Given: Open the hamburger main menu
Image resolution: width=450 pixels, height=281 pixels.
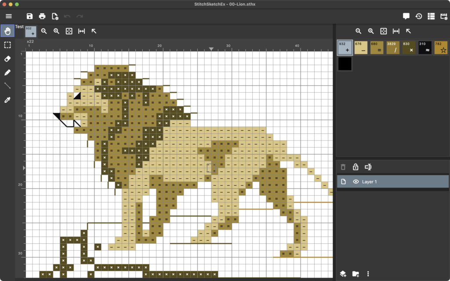Looking at the screenshot, I should [x=9, y=16].
